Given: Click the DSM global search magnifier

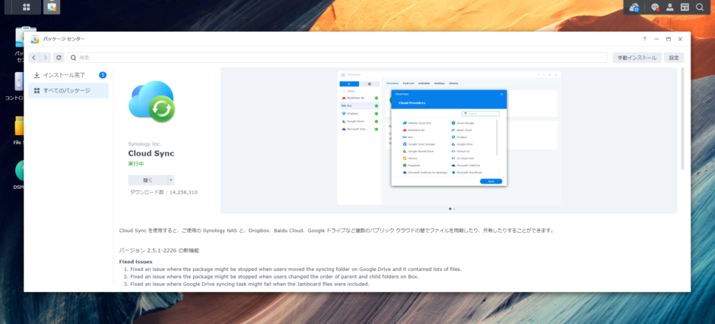Looking at the screenshot, I should [700, 7].
